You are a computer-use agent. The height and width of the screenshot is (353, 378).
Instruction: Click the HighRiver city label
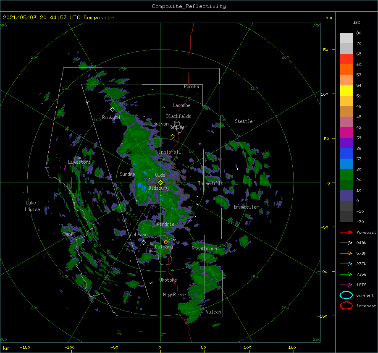coord(174,295)
